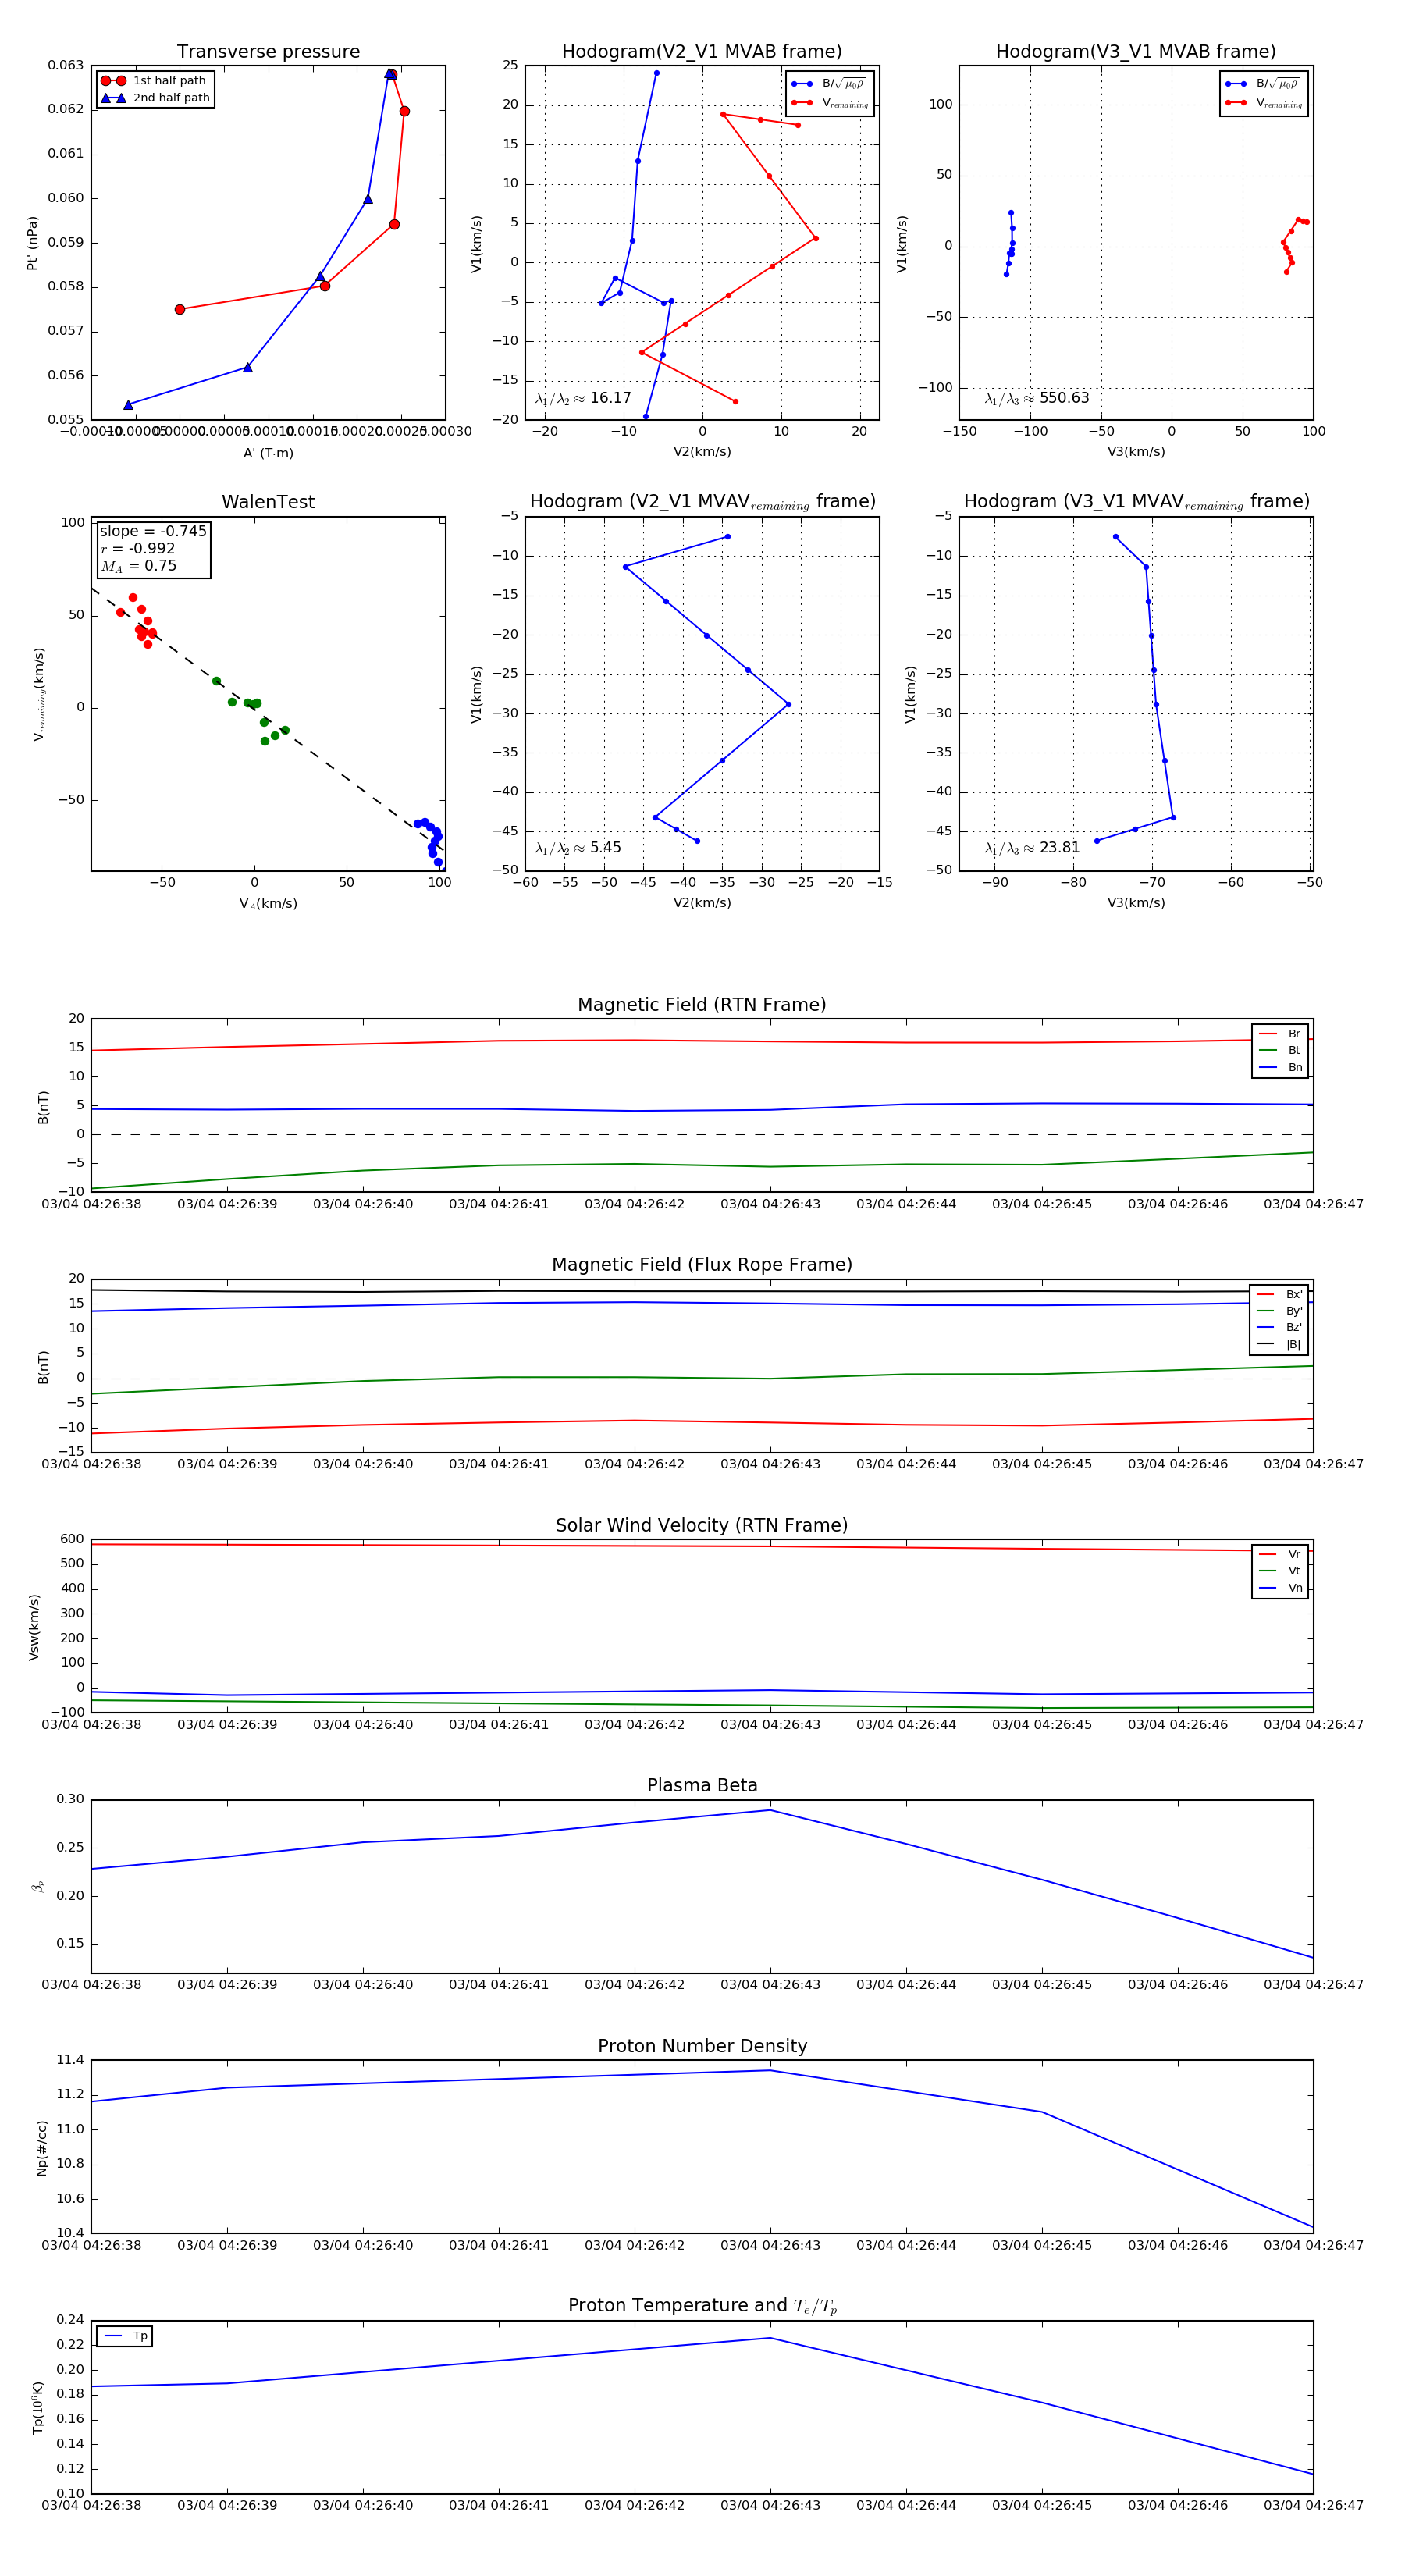
Task: Click the By' legend entry
Action: point(1279,1311)
